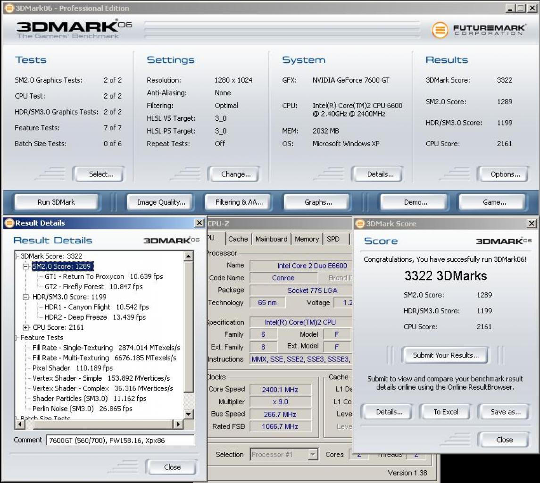Open the Processor #1 selection dropdown
Image resolution: width=540 pixels, height=483 pixels.
coord(312,454)
